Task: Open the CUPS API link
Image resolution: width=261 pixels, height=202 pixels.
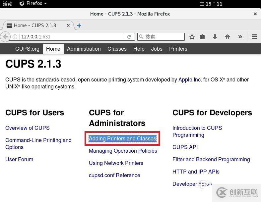Action: (x=185, y=147)
